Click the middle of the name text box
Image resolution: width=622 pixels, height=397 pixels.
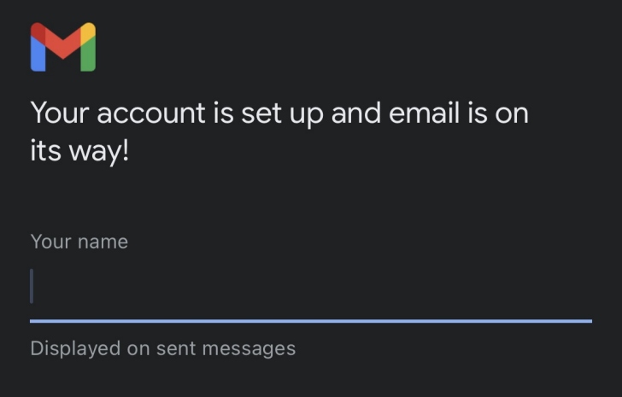tap(311, 287)
